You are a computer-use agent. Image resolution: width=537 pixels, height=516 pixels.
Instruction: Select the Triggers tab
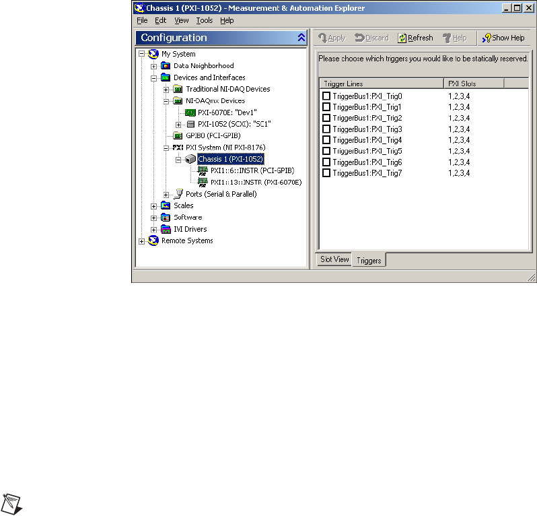369,260
